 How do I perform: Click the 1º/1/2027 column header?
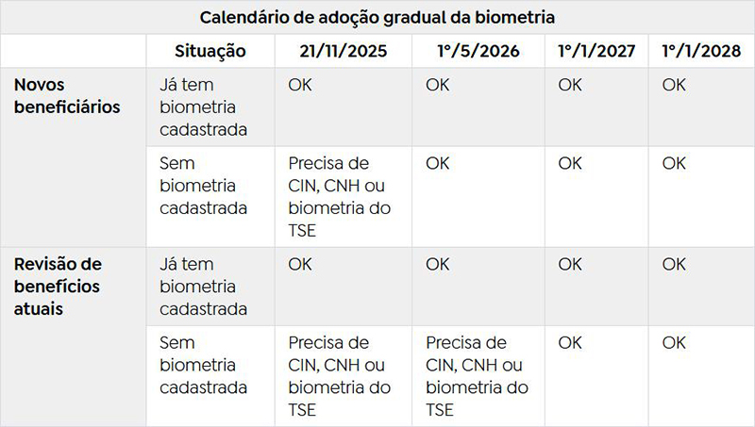(596, 51)
